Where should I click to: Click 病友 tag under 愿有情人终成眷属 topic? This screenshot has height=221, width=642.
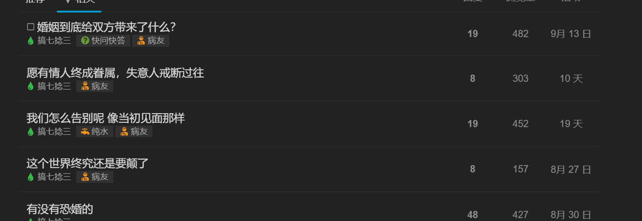pyautogui.click(x=95, y=86)
